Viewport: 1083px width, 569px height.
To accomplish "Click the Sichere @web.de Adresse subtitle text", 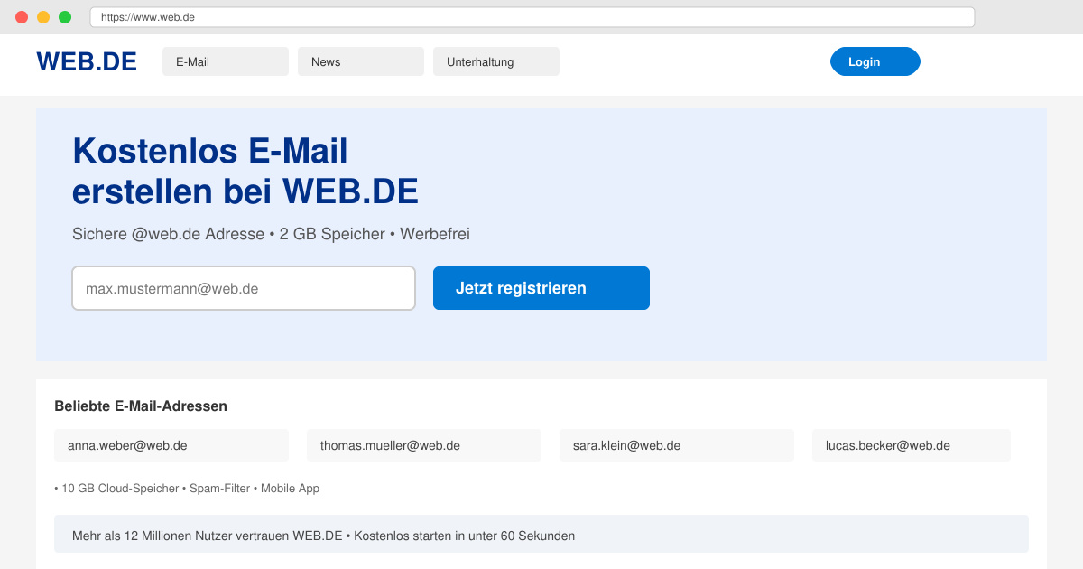I will click(x=271, y=234).
